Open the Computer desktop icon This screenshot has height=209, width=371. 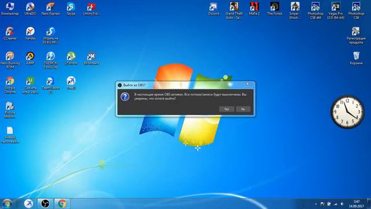[x=10, y=9]
